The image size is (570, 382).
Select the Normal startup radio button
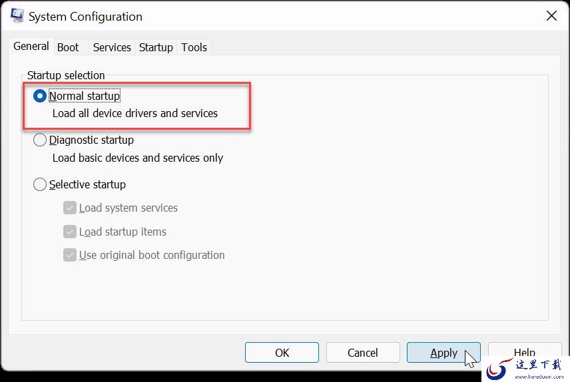pos(40,96)
